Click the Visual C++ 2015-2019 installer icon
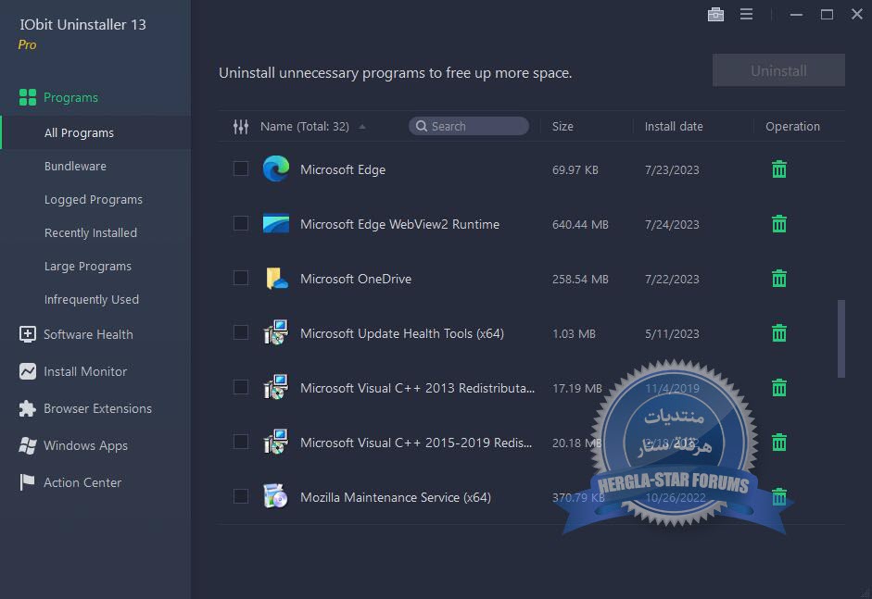This screenshot has width=872, height=599. pyautogui.click(x=276, y=442)
